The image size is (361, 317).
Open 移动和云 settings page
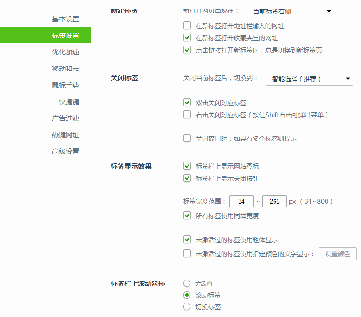click(66, 69)
